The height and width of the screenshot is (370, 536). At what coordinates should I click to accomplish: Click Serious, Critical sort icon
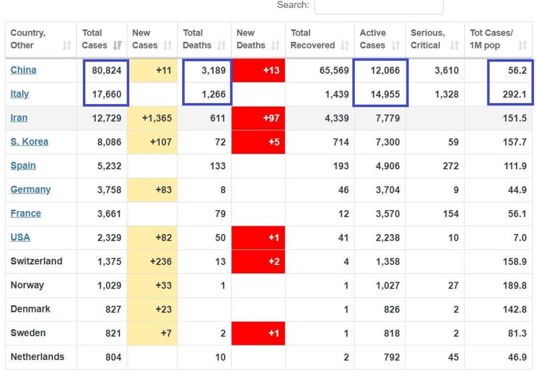tap(454, 45)
